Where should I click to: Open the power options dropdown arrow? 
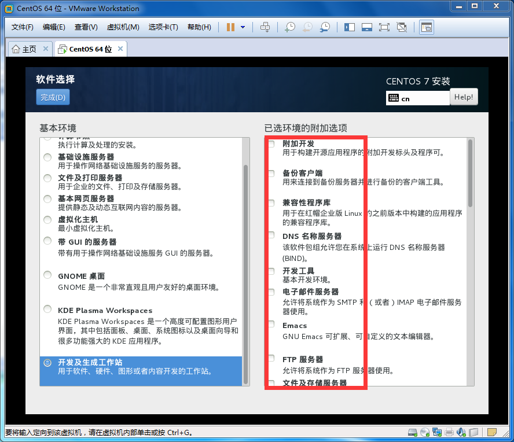click(243, 27)
